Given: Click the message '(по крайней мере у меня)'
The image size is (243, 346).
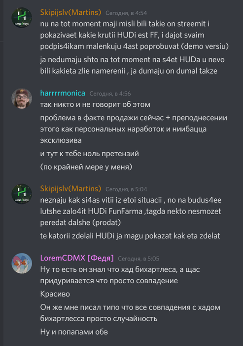Looking at the screenshot, I should pyautogui.click(x=86, y=167).
